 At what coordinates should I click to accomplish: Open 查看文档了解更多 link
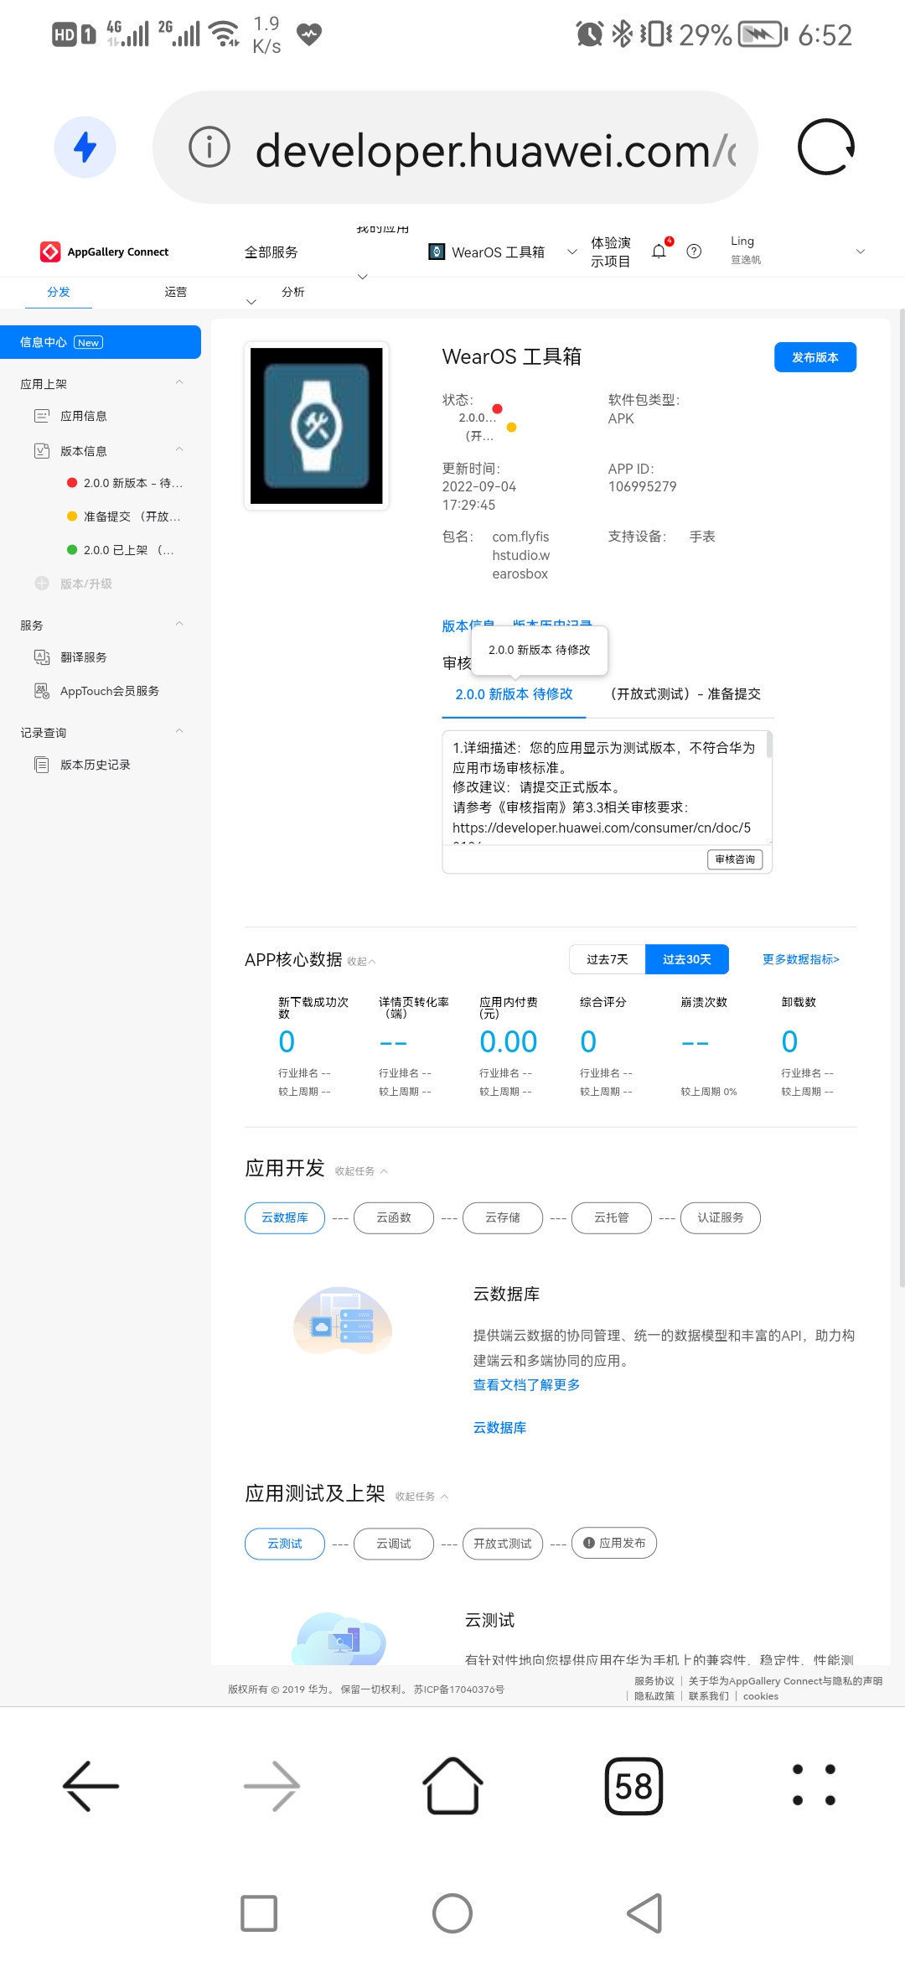click(527, 1385)
